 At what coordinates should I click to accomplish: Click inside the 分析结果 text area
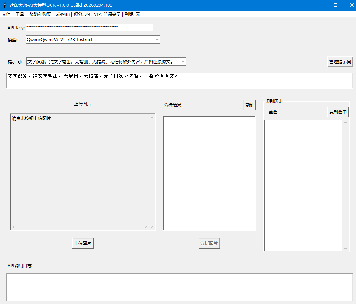(x=209, y=173)
